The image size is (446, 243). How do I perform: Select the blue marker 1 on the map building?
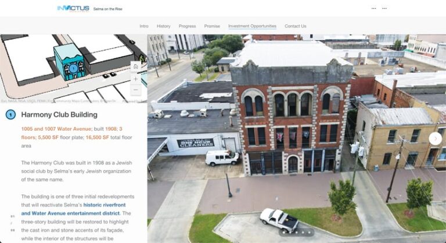[x=73, y=69]
